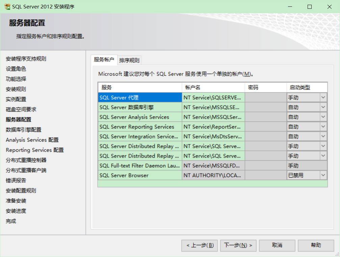
Task: Click 安装配置规则 step in sidebar
Action: [x=21, y=190]
